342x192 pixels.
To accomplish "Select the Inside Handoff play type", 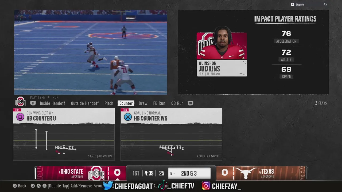I will pos(52,103).
